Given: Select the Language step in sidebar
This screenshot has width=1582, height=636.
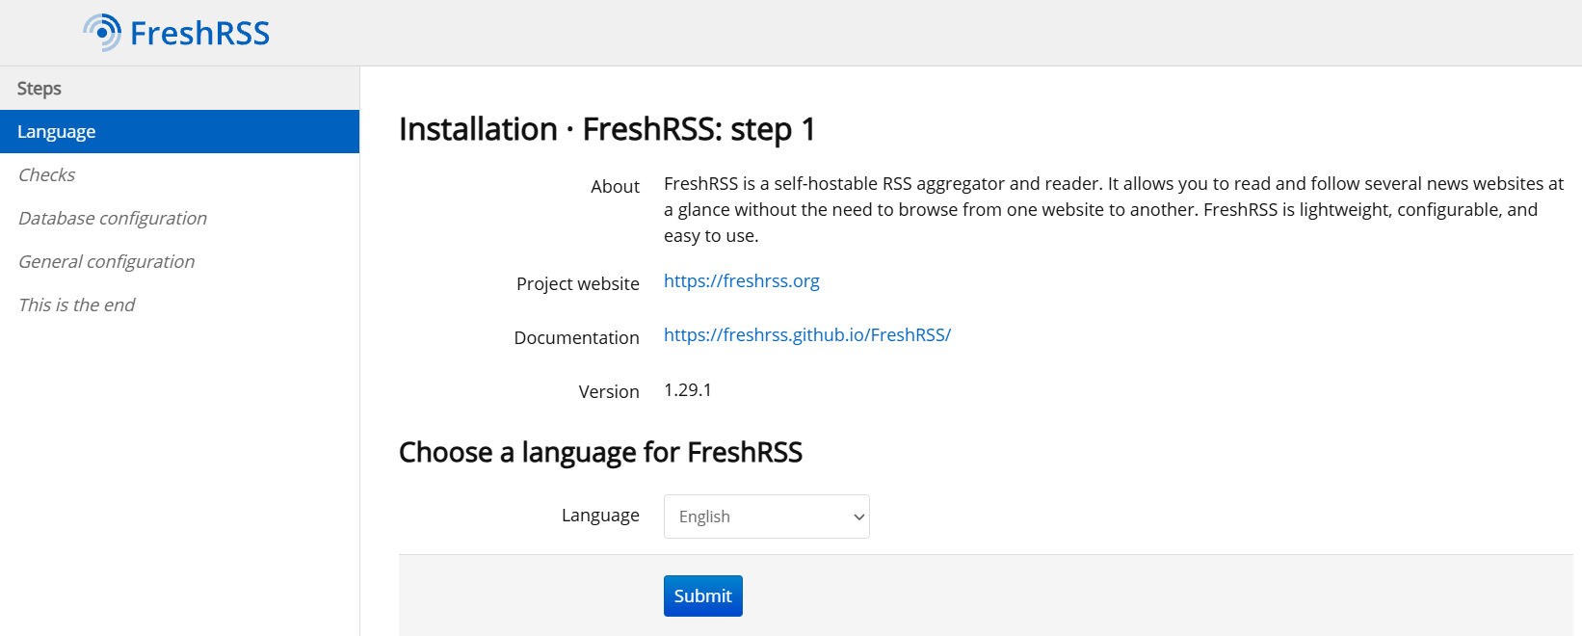Looking at the screenshot, I should pos(179,131).
